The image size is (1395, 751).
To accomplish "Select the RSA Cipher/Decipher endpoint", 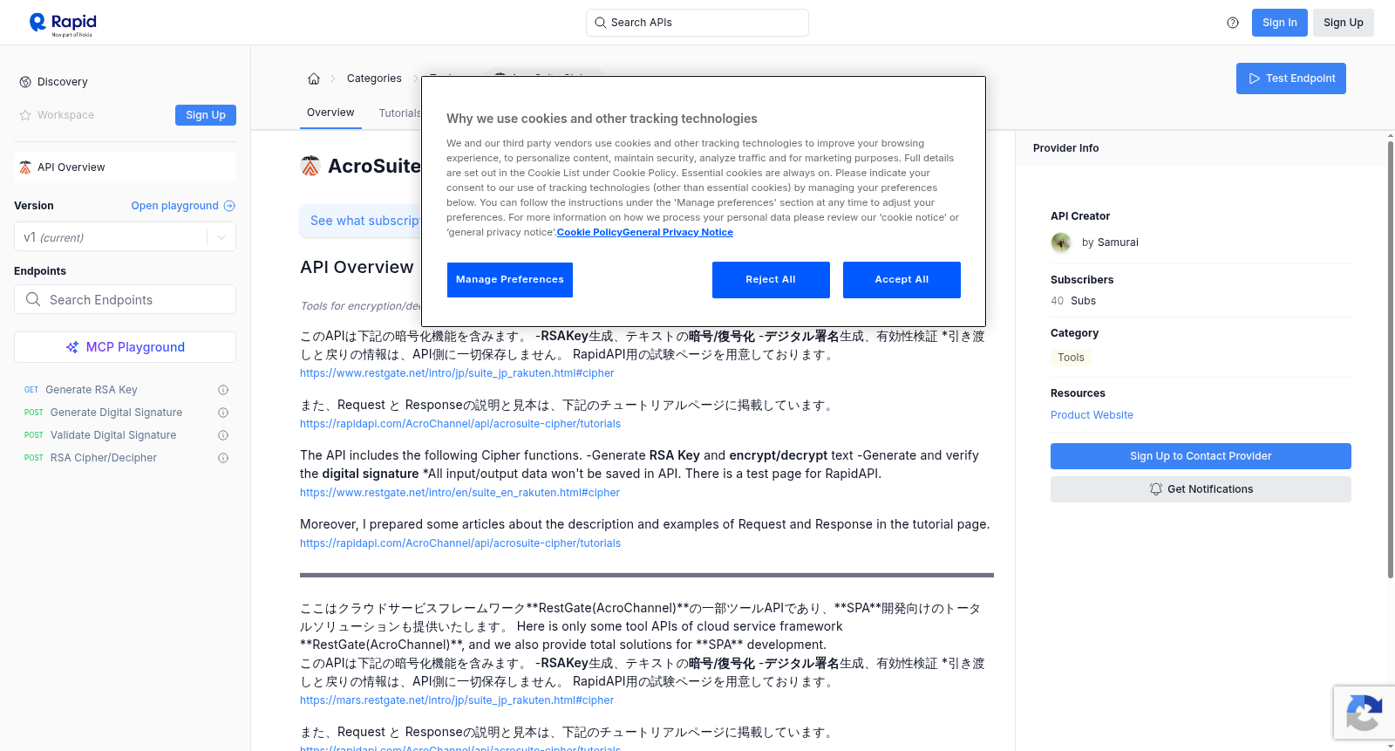I will [104, 458].
